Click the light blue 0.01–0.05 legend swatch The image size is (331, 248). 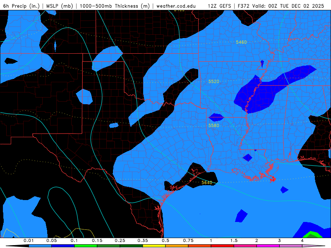[40, 246]
